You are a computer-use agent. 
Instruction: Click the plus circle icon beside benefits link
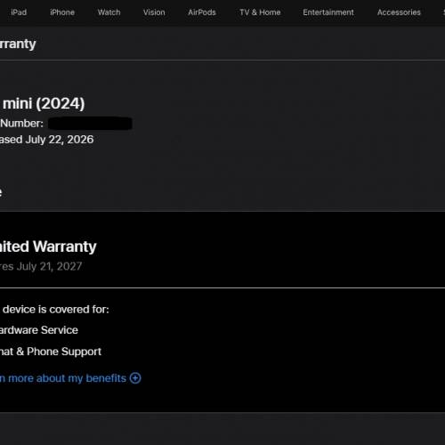tap(135, 378)
